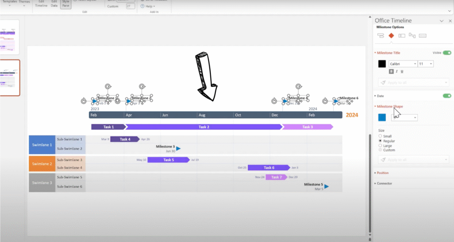Click the Style Pane ribbon button

coord(66,4)
